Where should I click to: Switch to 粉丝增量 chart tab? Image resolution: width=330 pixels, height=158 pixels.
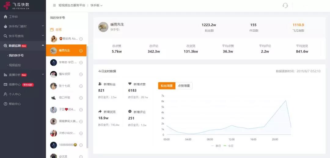[167, 86]
